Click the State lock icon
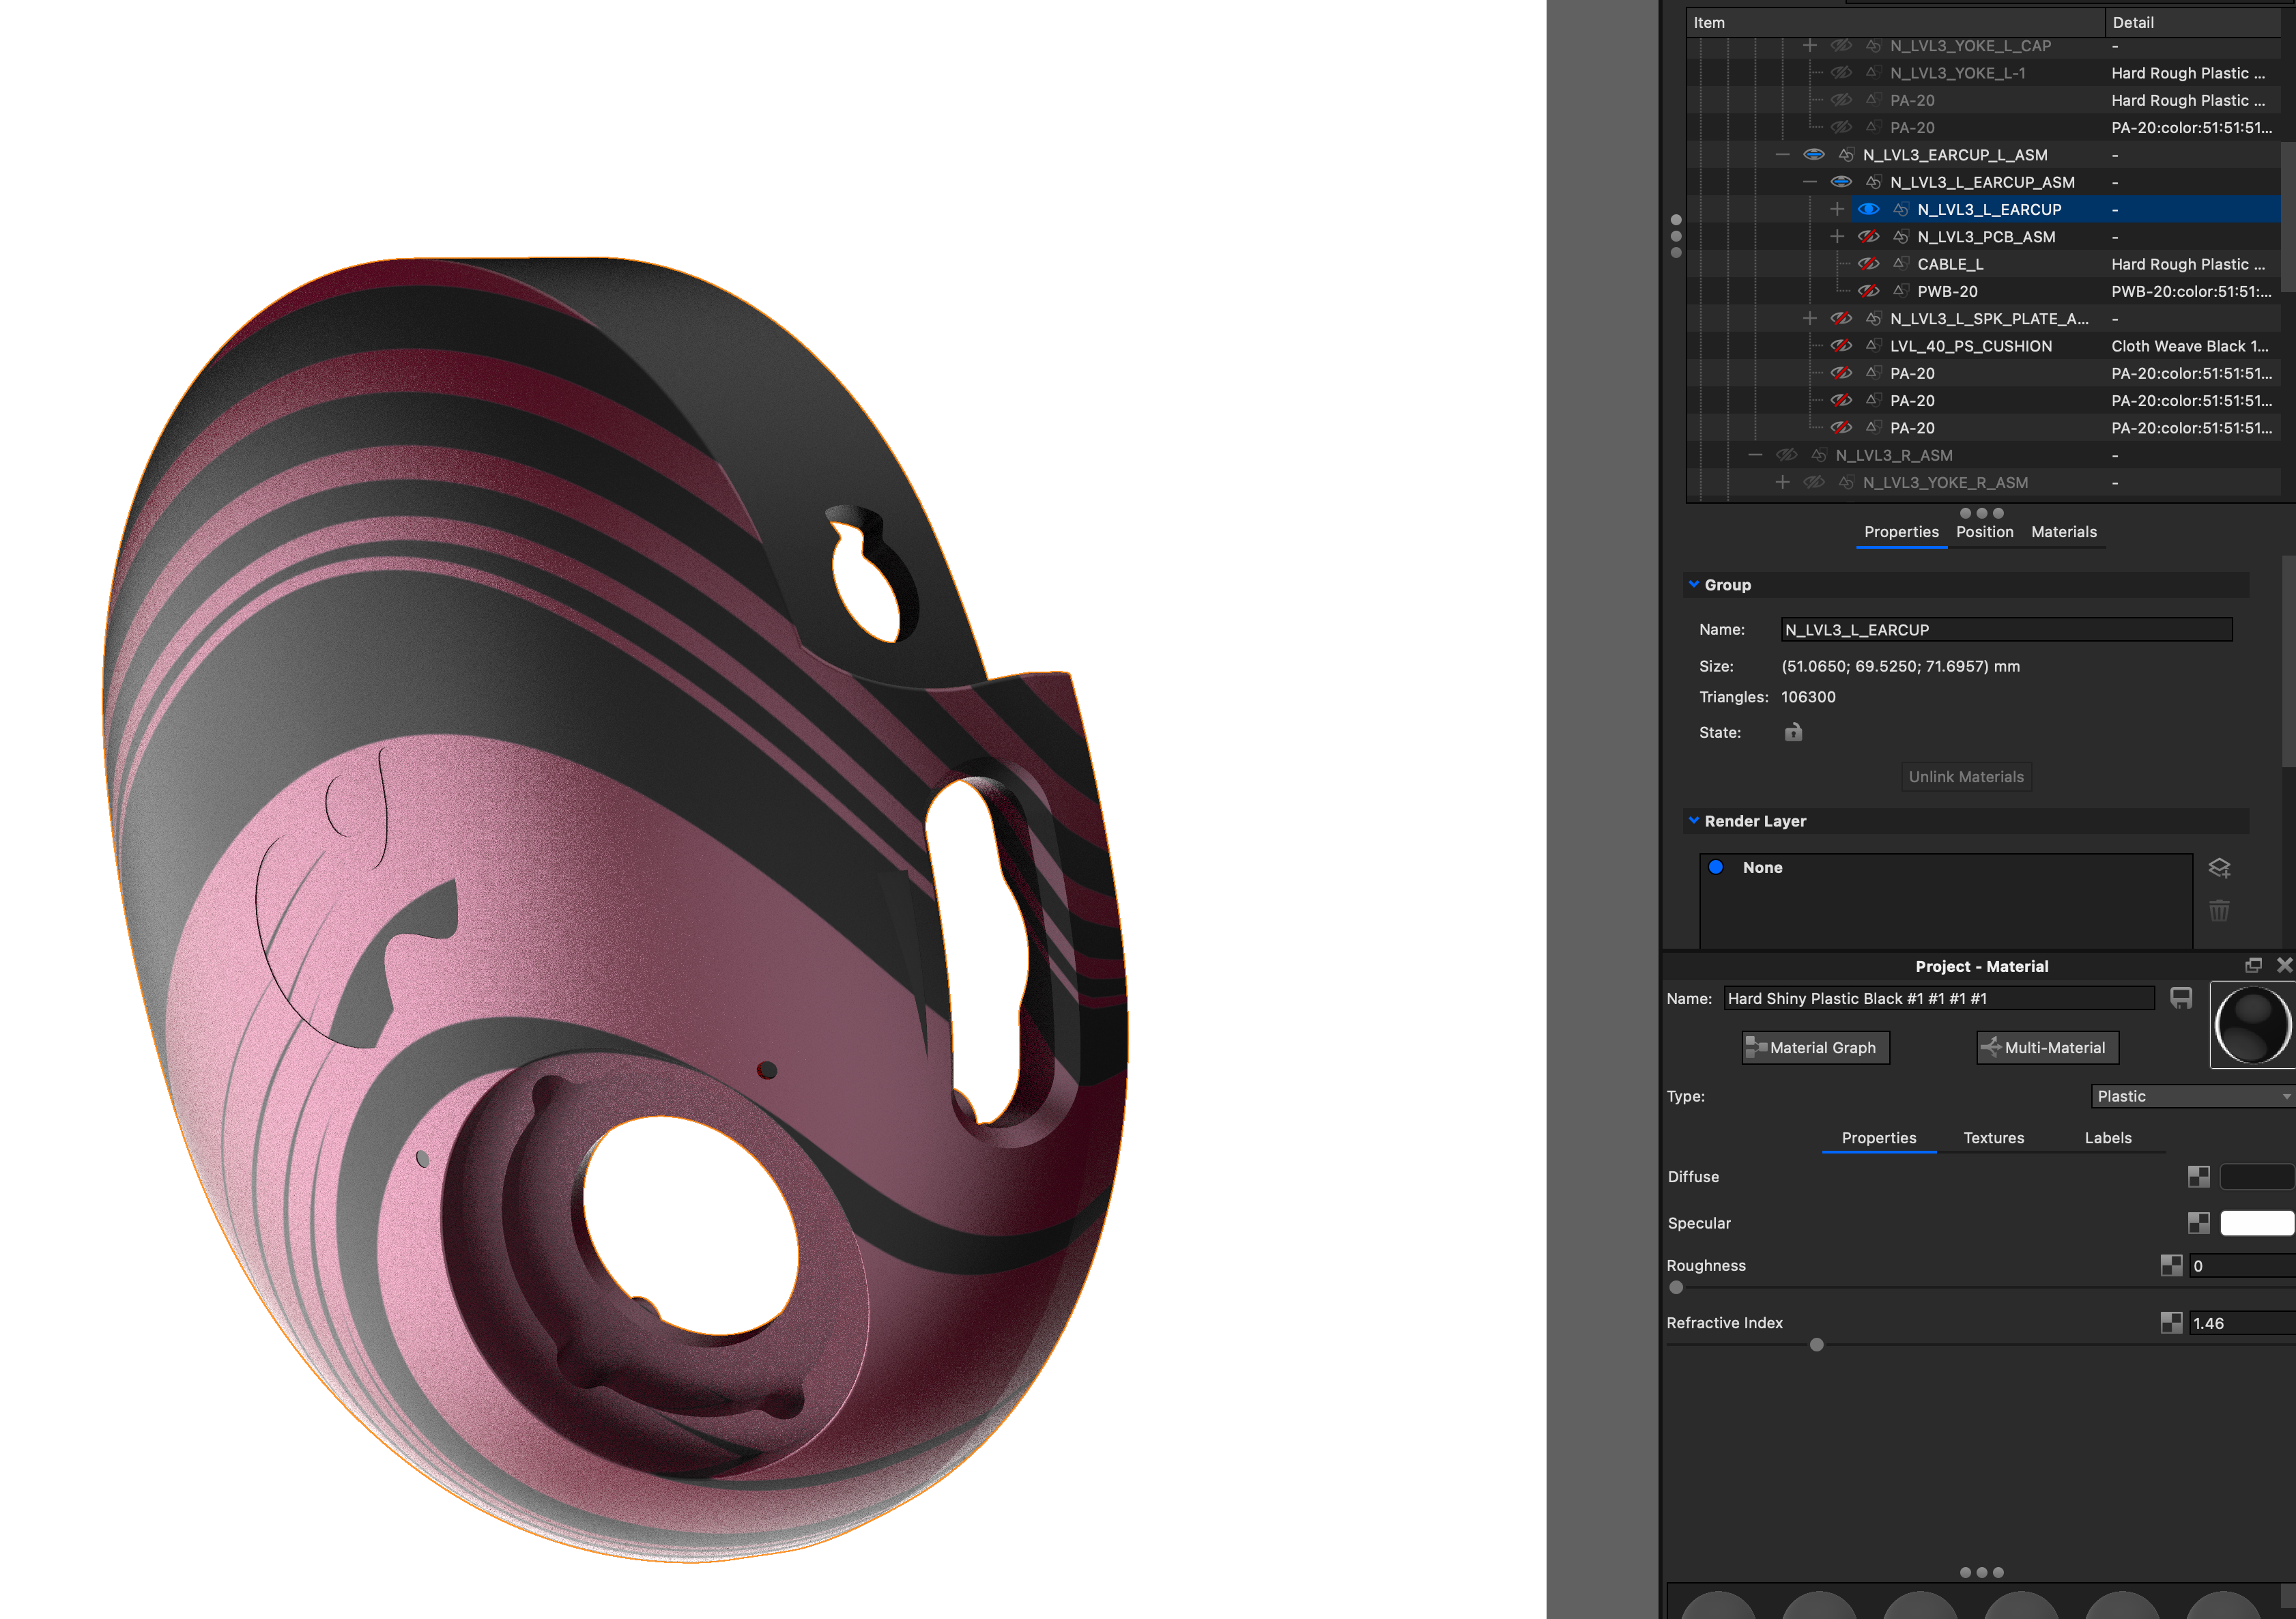 pyautogui.click(x=1793, y=732)
